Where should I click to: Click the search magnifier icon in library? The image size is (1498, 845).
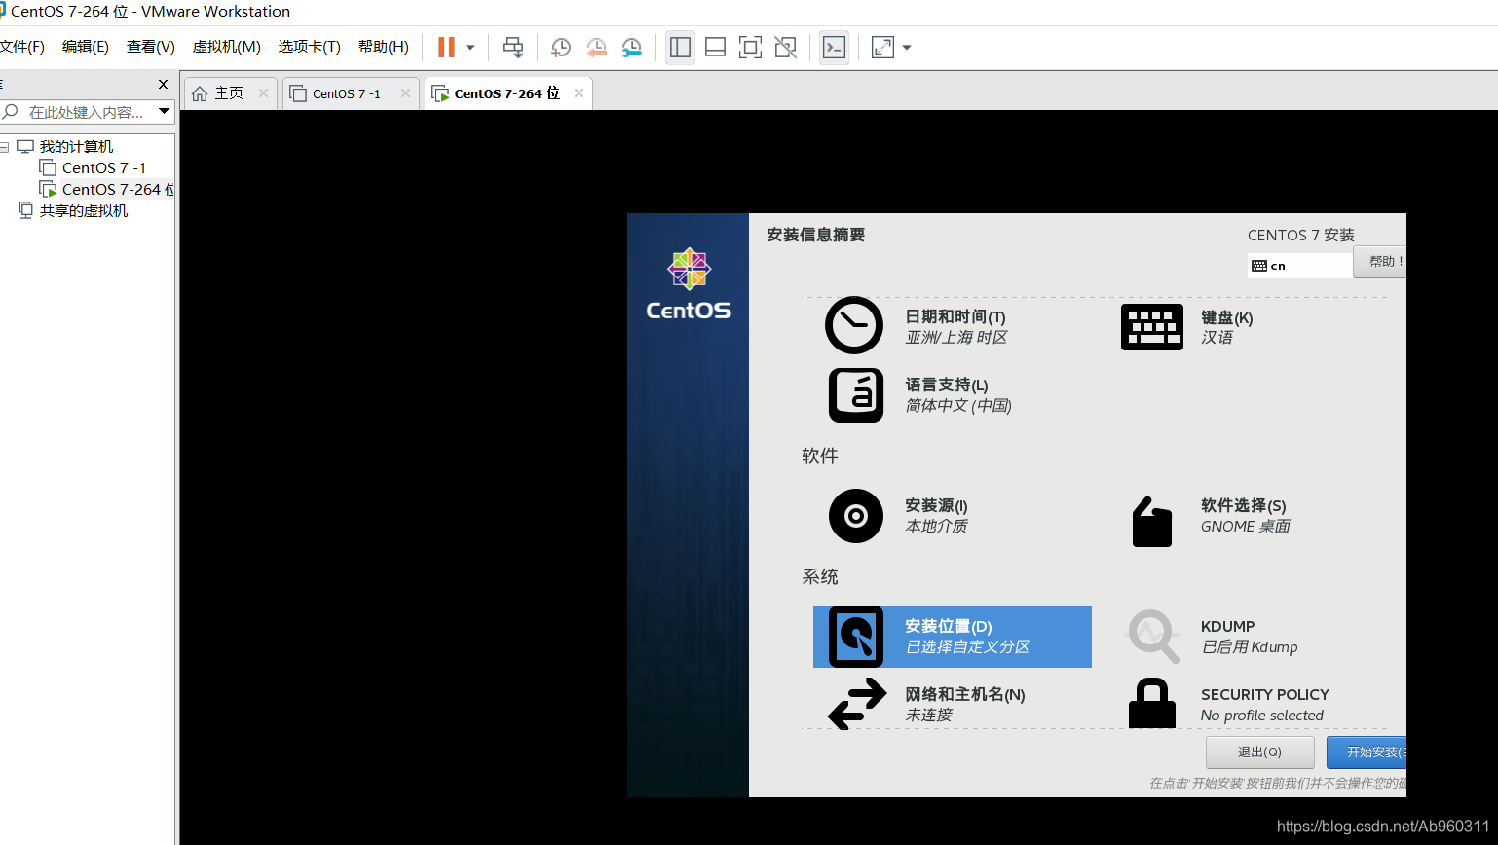click(11, 112)
